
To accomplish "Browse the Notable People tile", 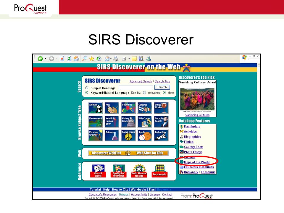I will pos(161,122).
